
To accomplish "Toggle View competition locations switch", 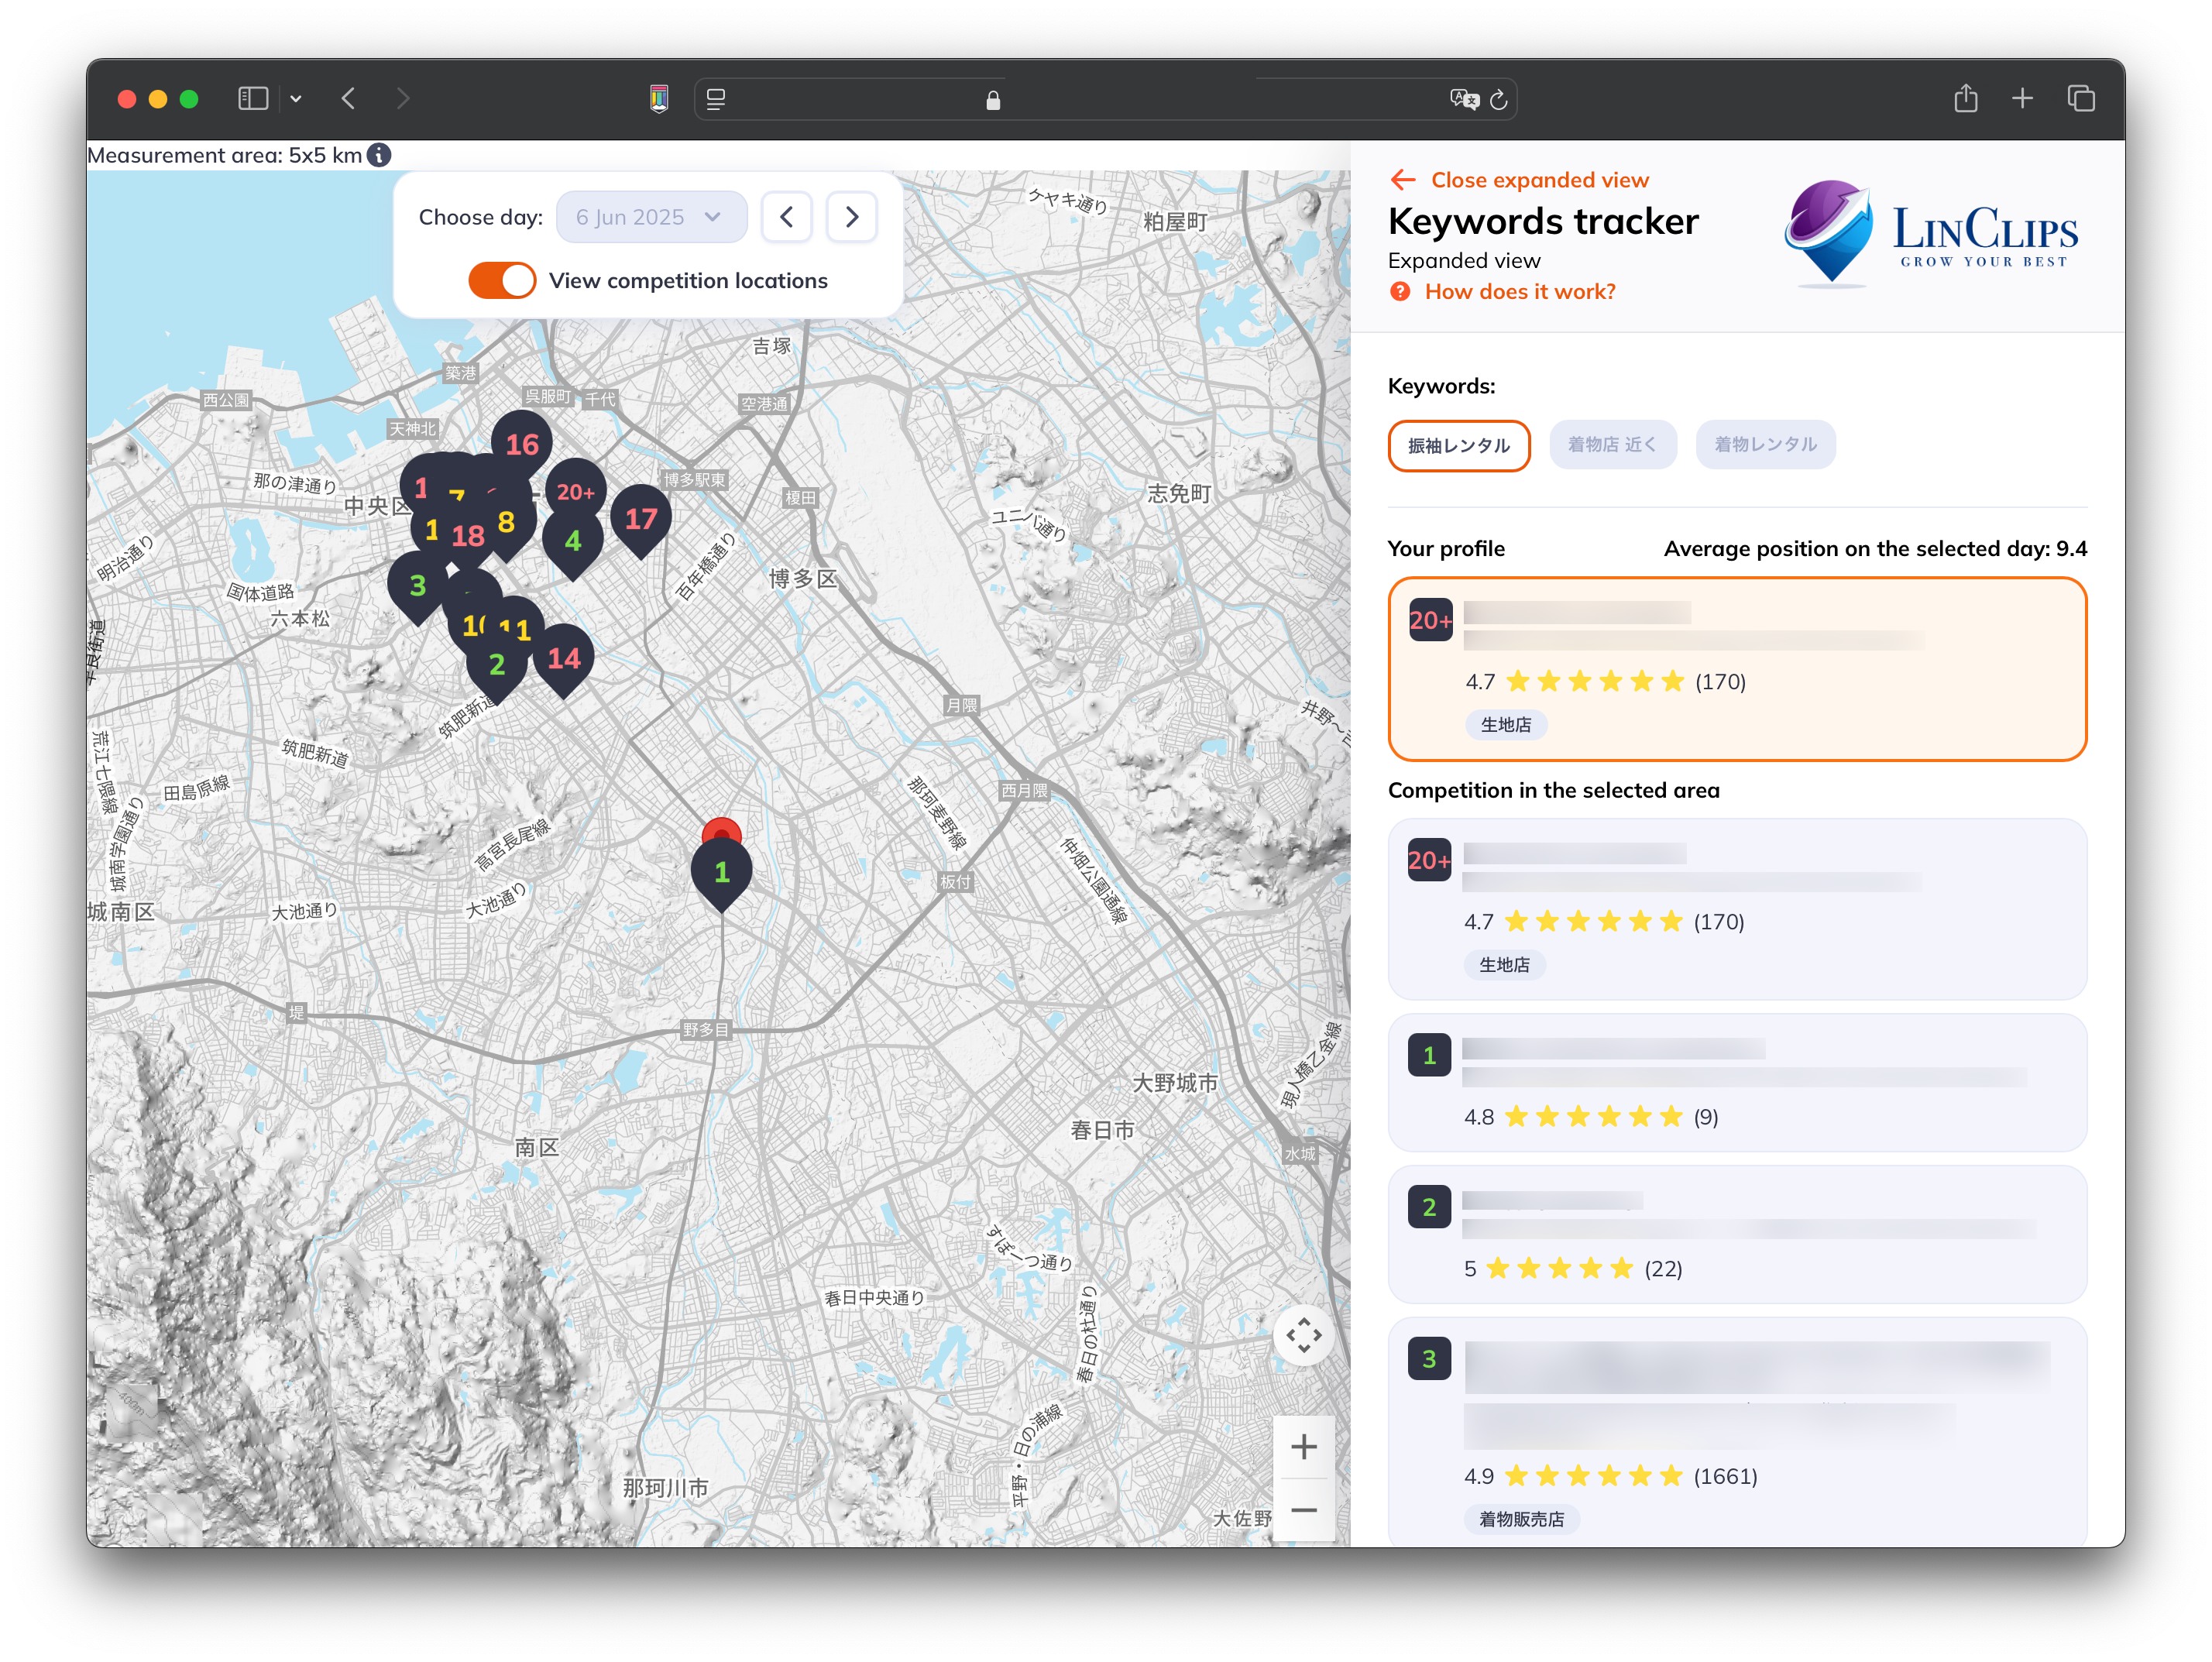I will (x=502, y=281).
